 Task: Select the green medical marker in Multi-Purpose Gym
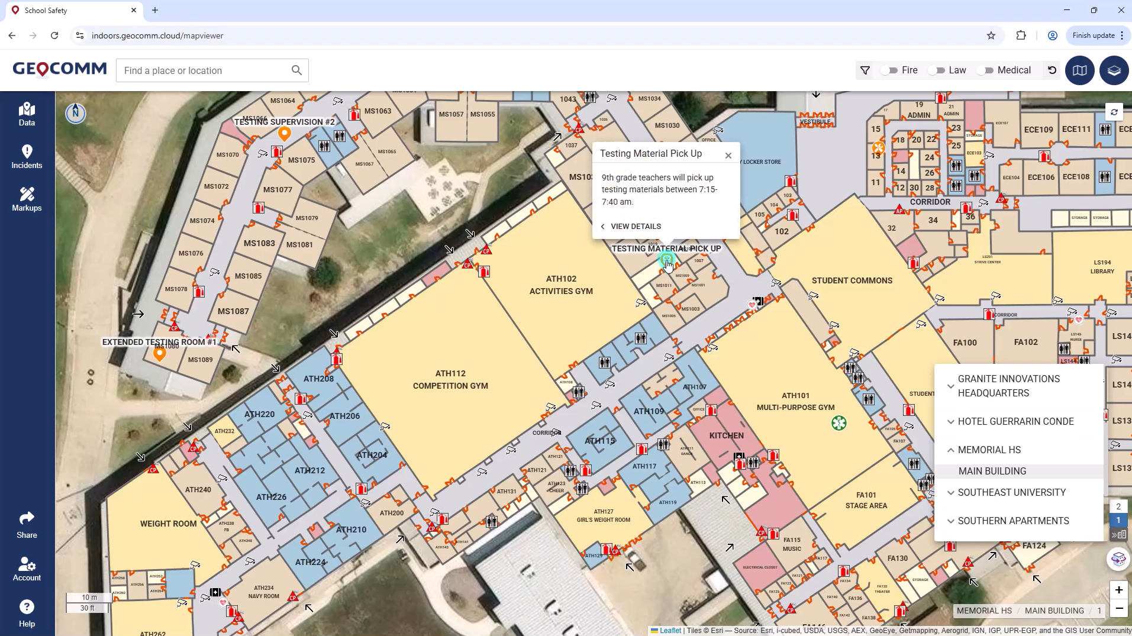point(838,423)
